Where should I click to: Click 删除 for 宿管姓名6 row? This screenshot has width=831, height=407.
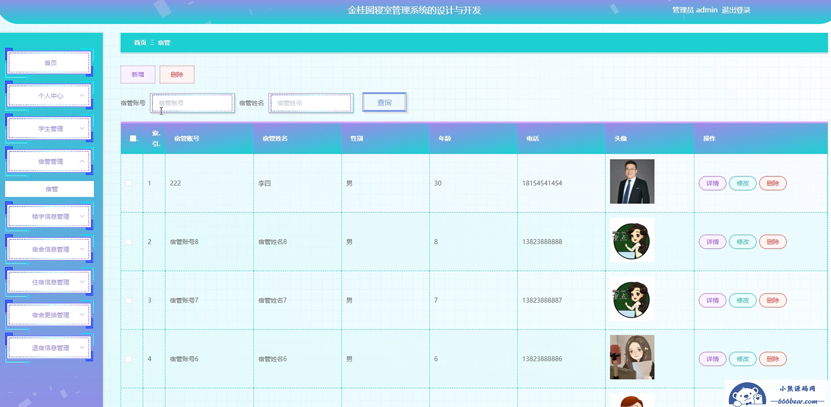click(x=772, y=359)
